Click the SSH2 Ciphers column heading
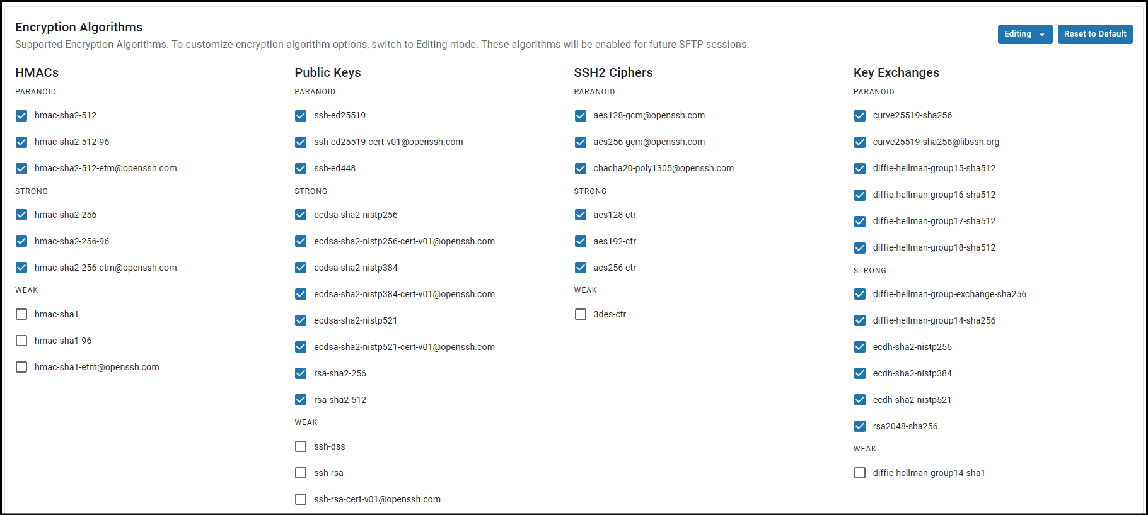 613,72
